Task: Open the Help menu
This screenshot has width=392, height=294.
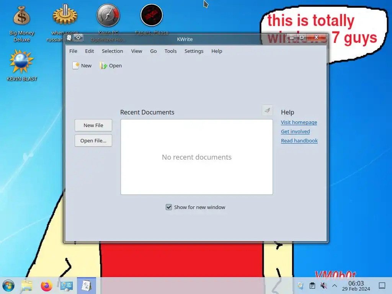Action: coord(217,51)
